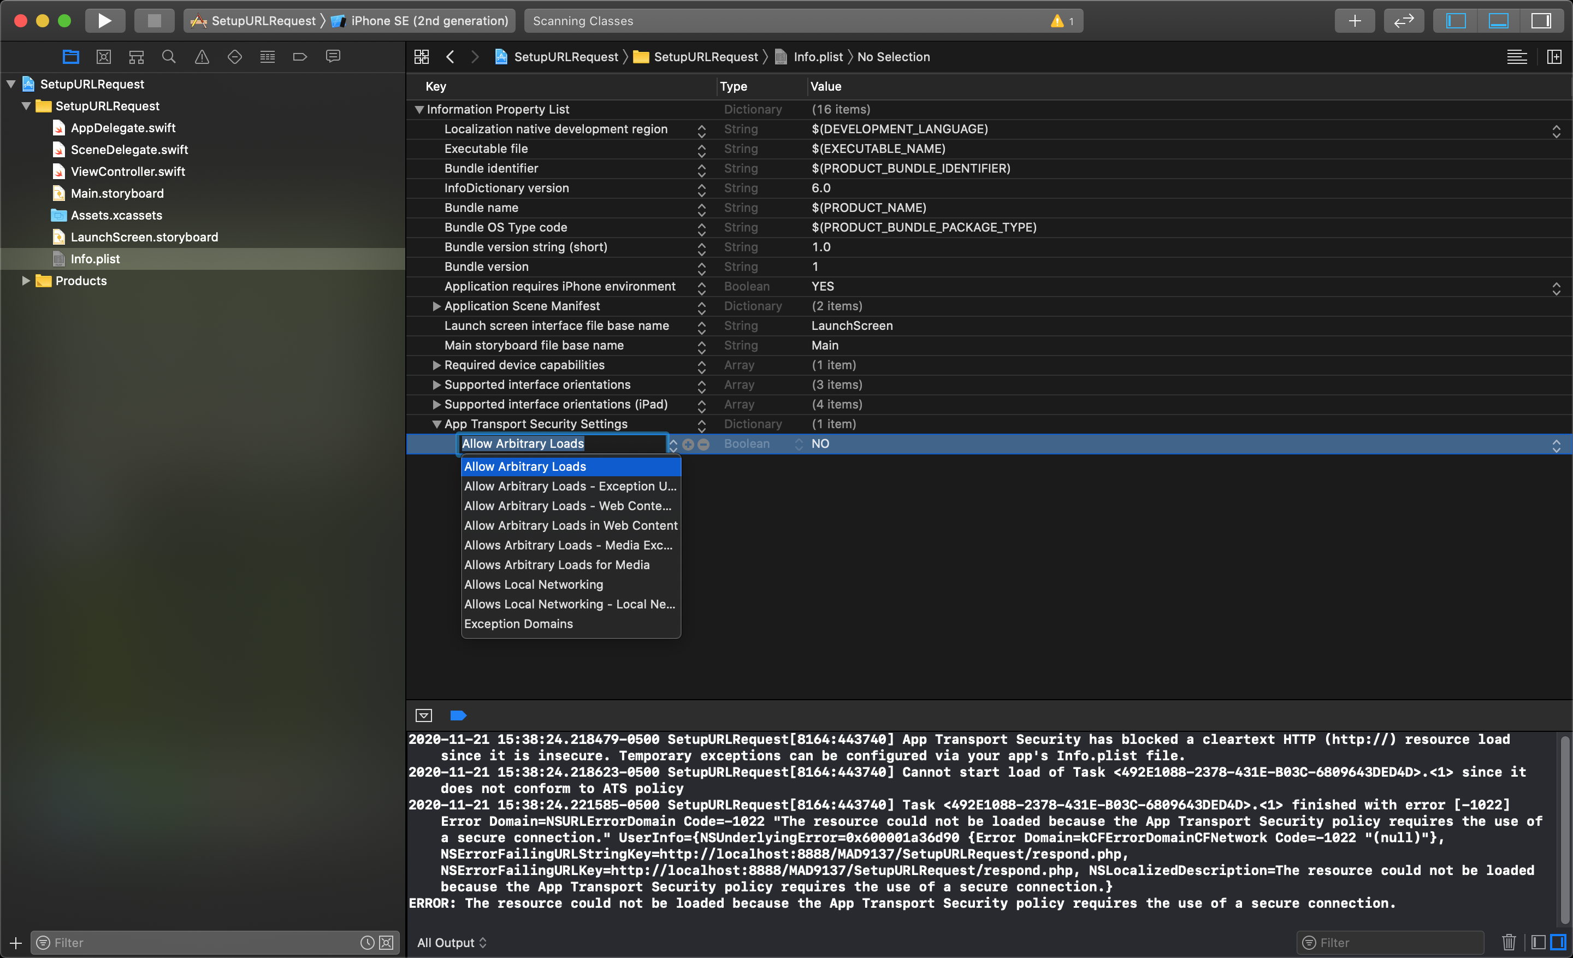This screenshot has width=1573, height=958.
Task: Select Allow Arbitrary Loads - Web Conte option
Action: pyautogui.click(x=567, y=505)
